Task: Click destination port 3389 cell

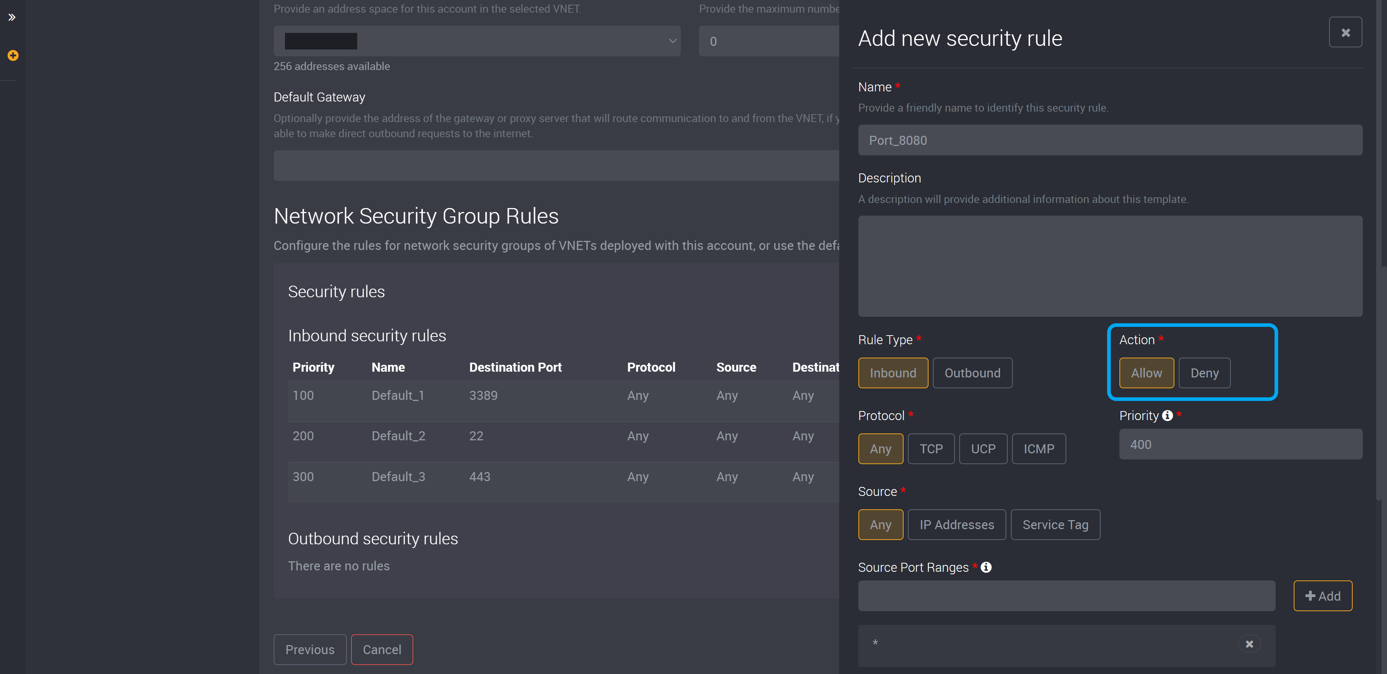Action: [483, 396]
